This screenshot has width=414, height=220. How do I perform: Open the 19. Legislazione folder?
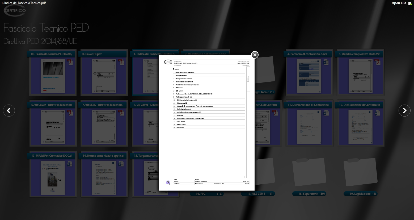coord(360,173)
